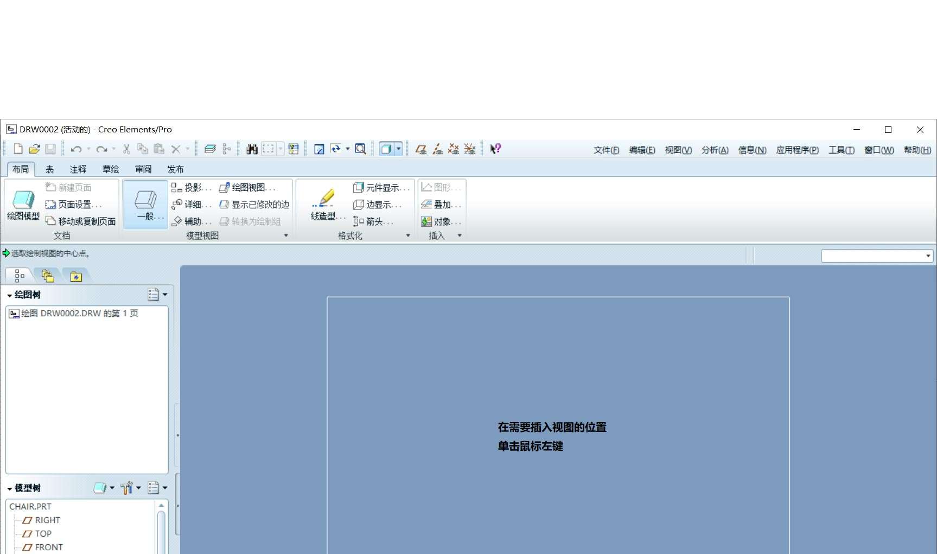
Task: Click the 一般 general view button
Action: click(145, 205)
